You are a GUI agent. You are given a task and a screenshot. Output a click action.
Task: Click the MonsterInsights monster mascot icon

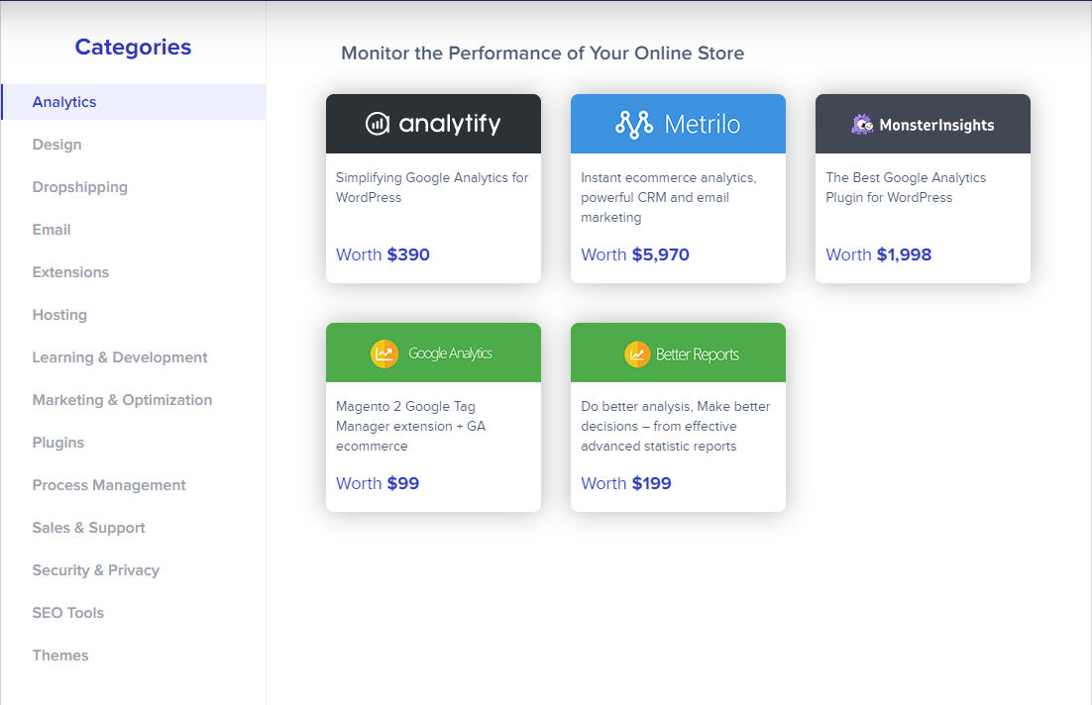click(862, 125)
